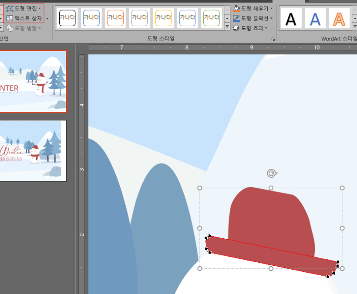Click the rotation handle above the hat shape
Viewport: 357px width, 294px height.
coord(272,174)
